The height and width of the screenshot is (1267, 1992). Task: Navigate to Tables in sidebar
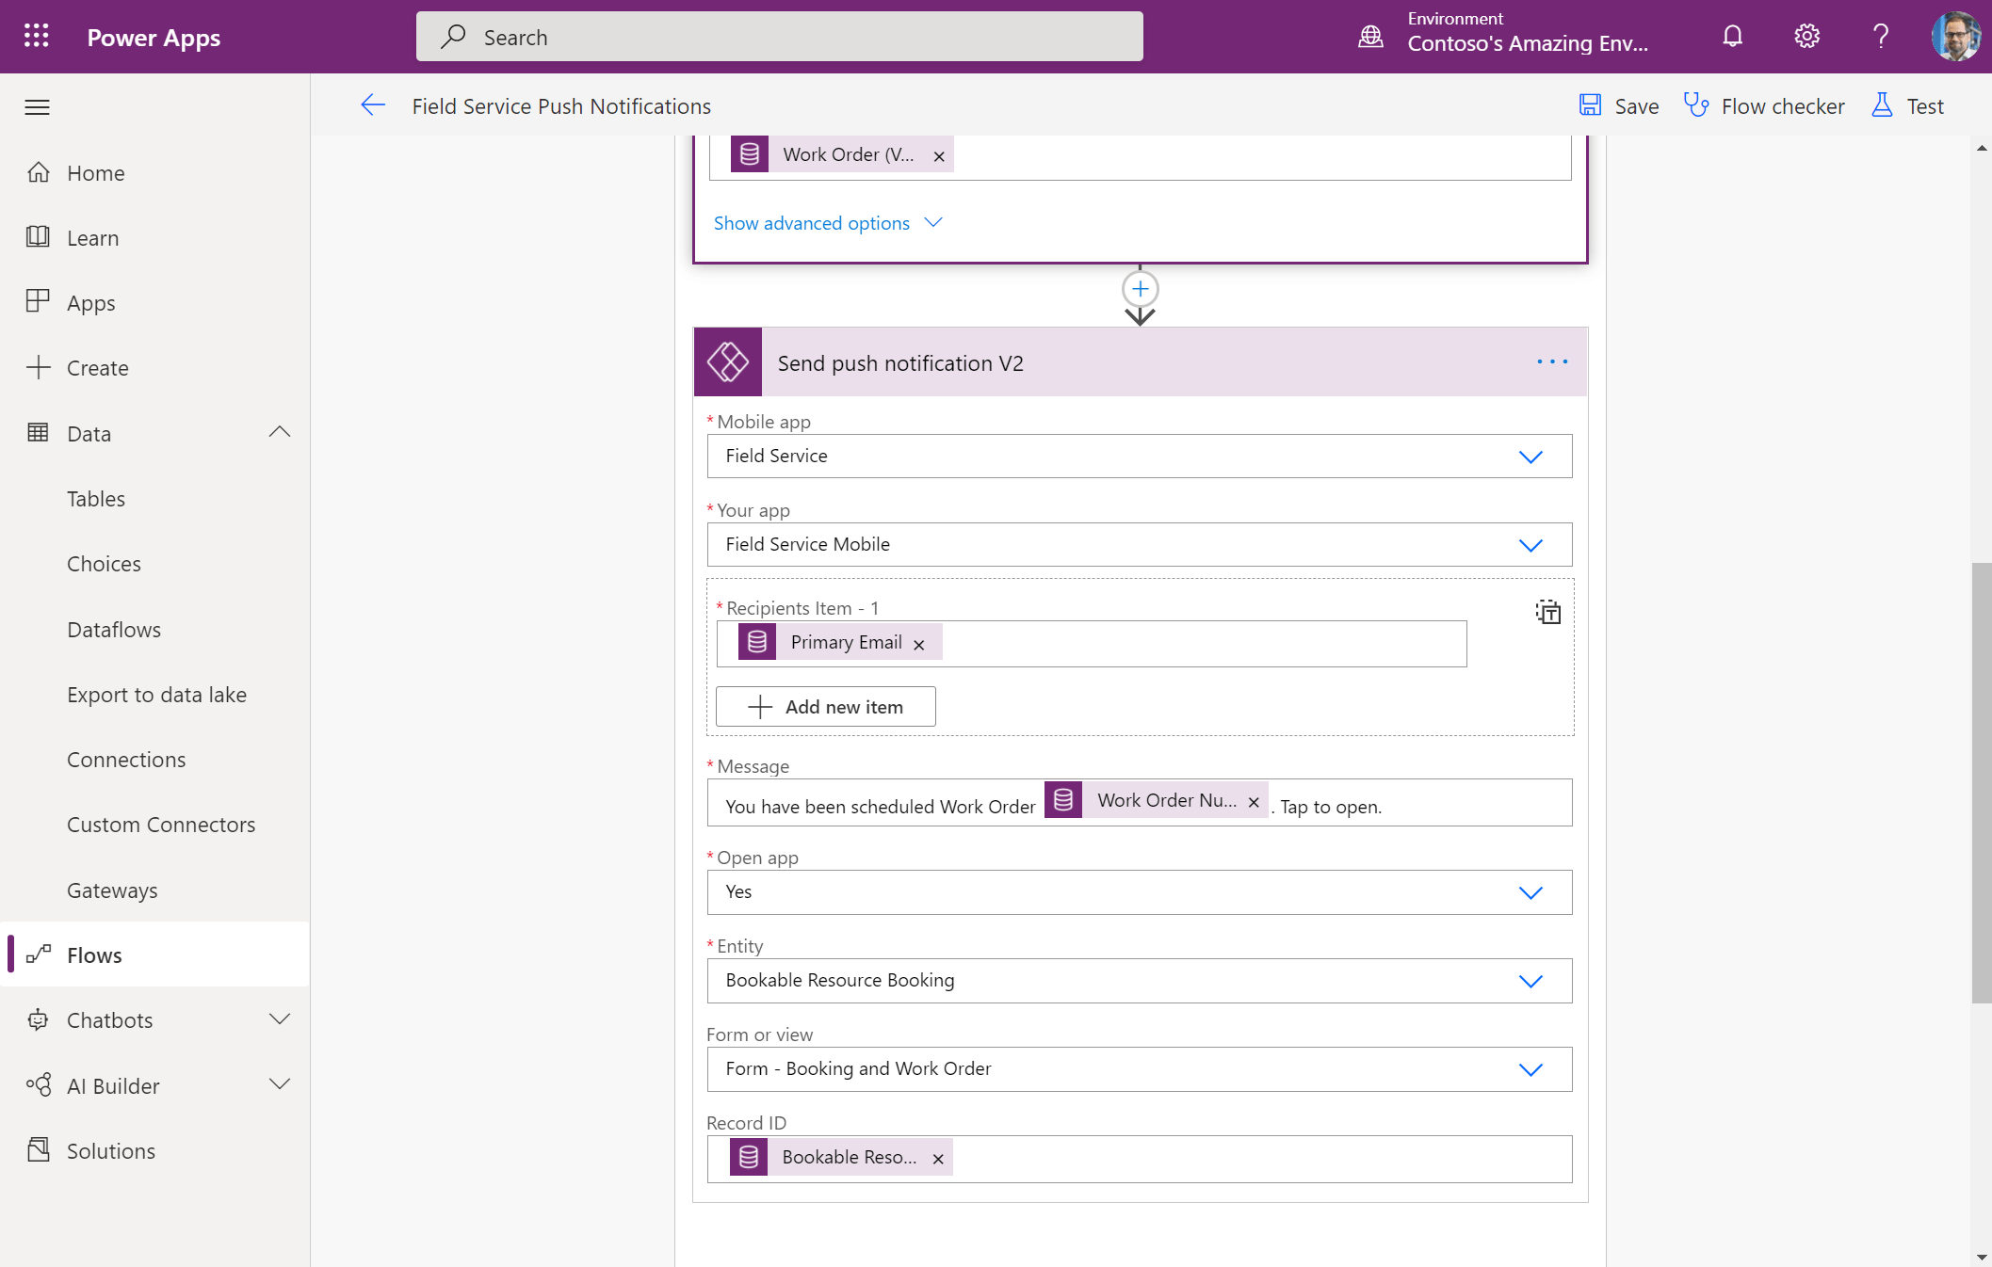click(x=96, y=499)
